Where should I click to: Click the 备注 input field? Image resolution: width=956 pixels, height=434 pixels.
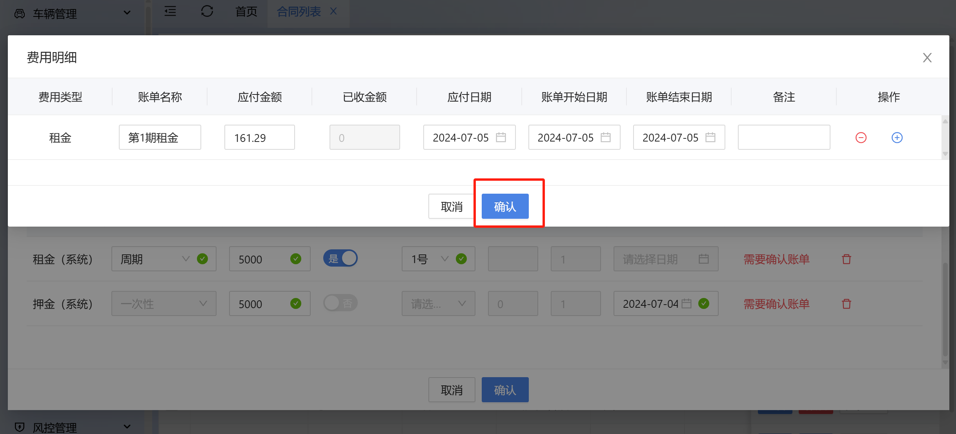[x=783, y=137]
